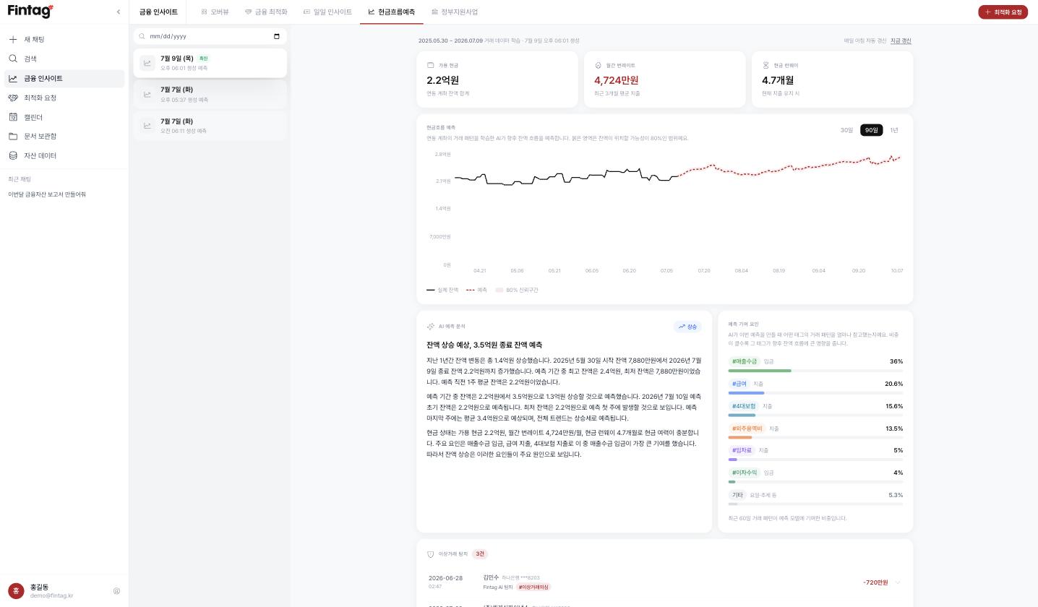Toggle 80% 신뢰구간 legend series
1038x607 pixels.
pos(517,290)
